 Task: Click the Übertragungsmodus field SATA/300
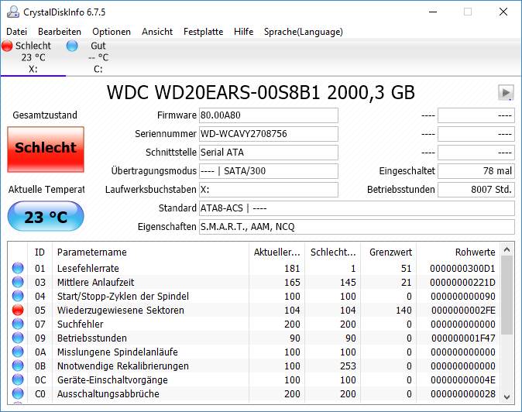(x=269, y=171)
